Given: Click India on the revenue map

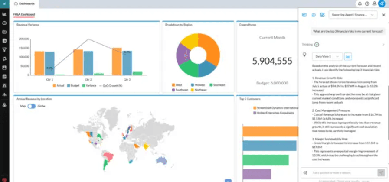Looking at the screenshot, I should click(x=147, y=146).
